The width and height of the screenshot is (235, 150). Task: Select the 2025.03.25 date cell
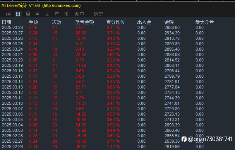point(12,44)
